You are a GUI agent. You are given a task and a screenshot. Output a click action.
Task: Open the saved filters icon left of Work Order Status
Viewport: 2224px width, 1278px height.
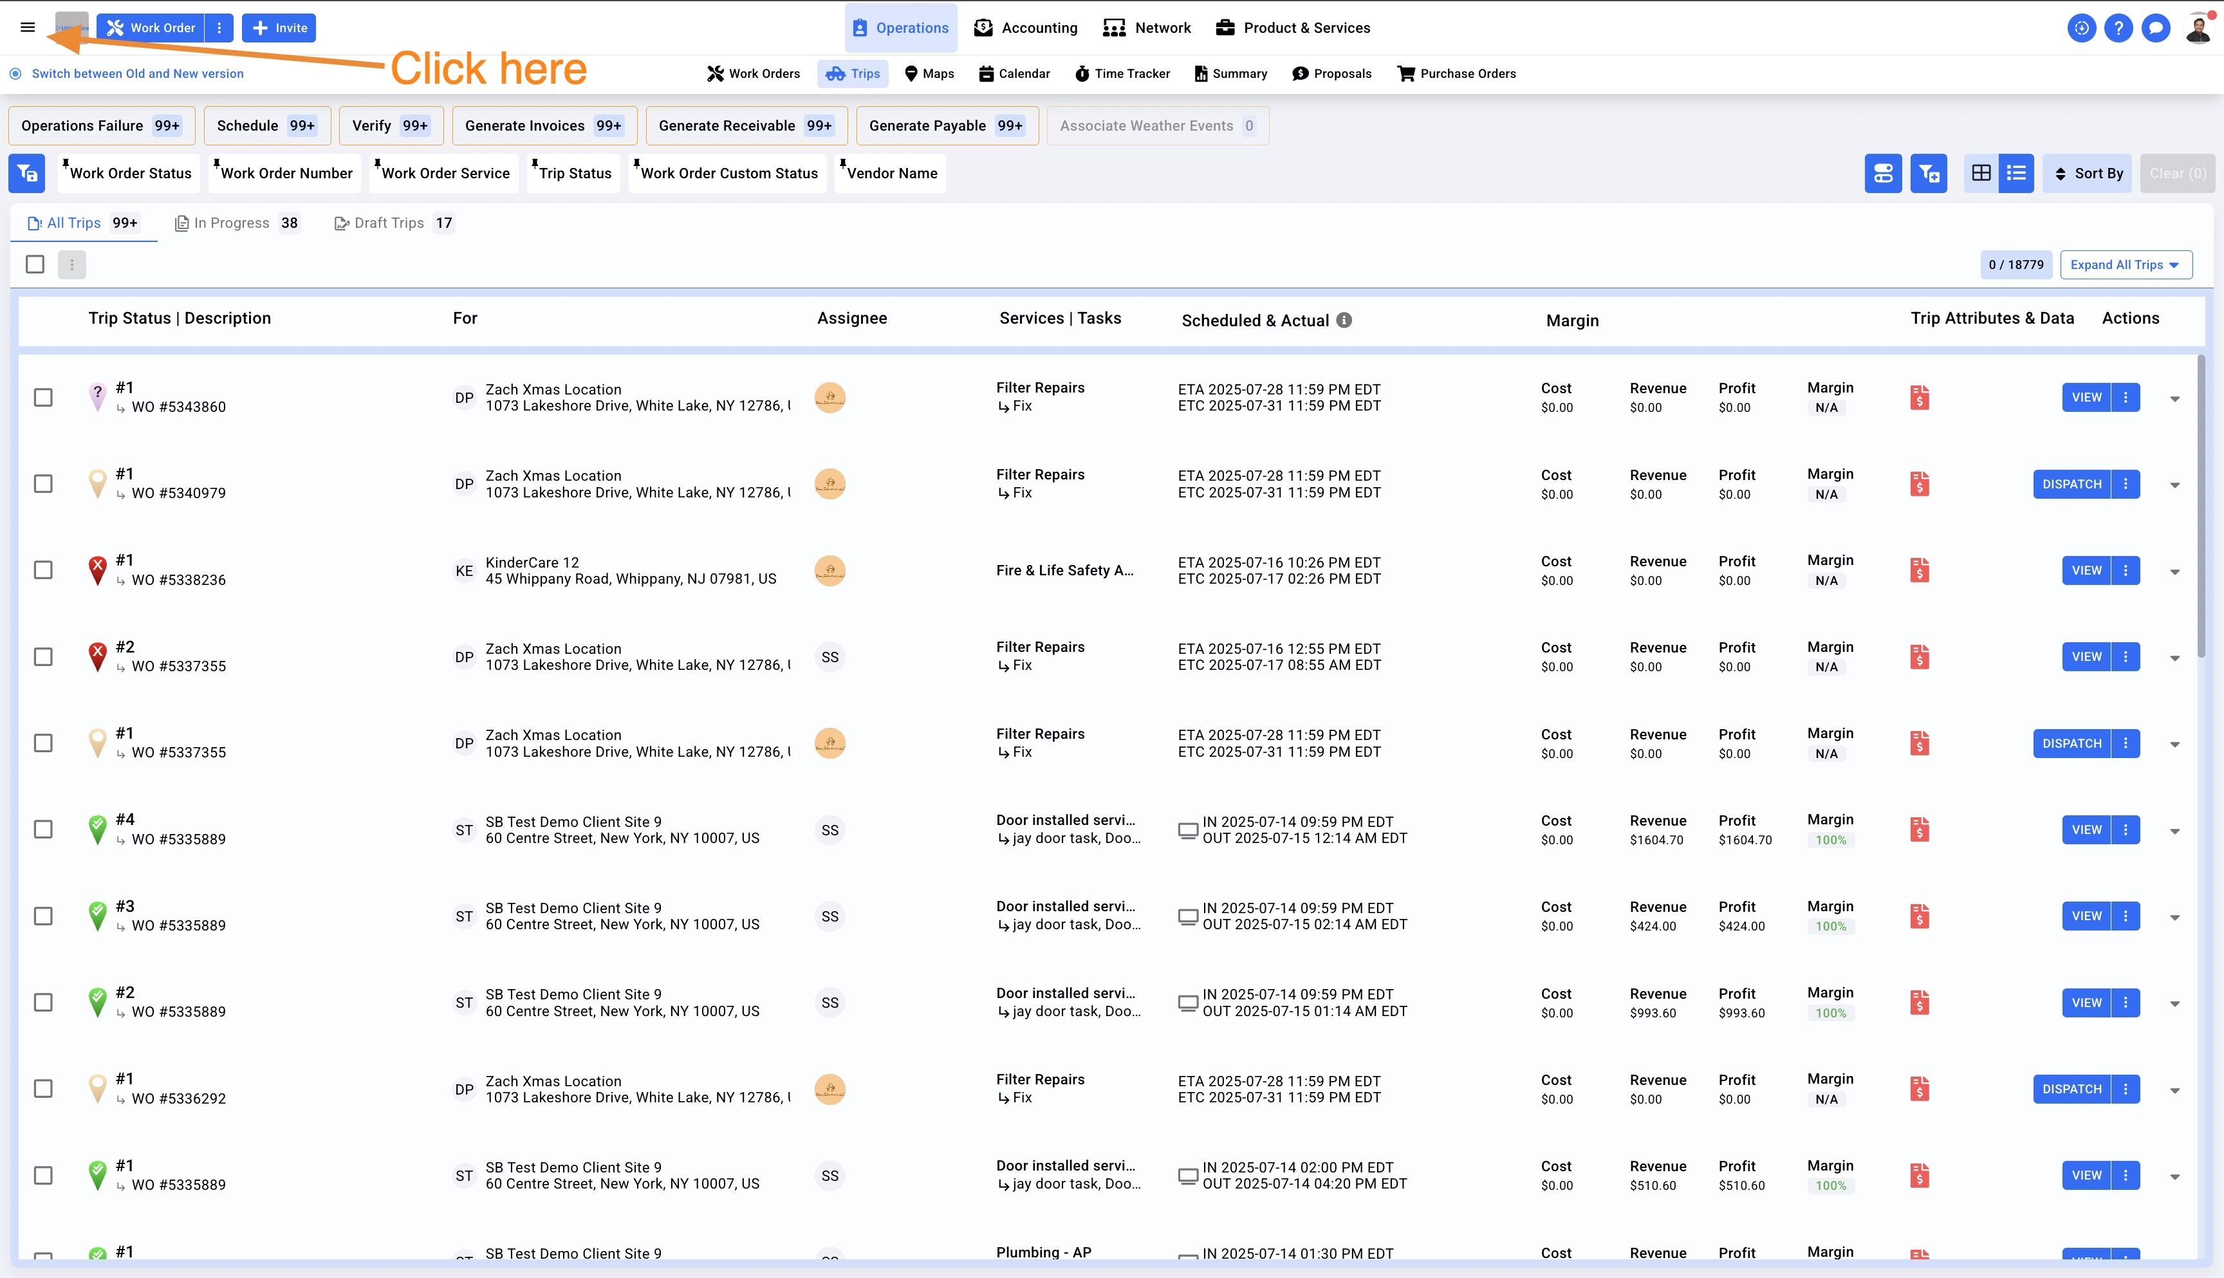(26, 173)
